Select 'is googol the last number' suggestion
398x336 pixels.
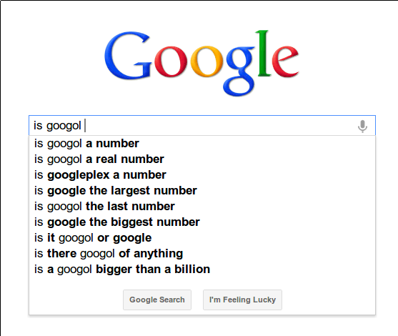point(202,207)
